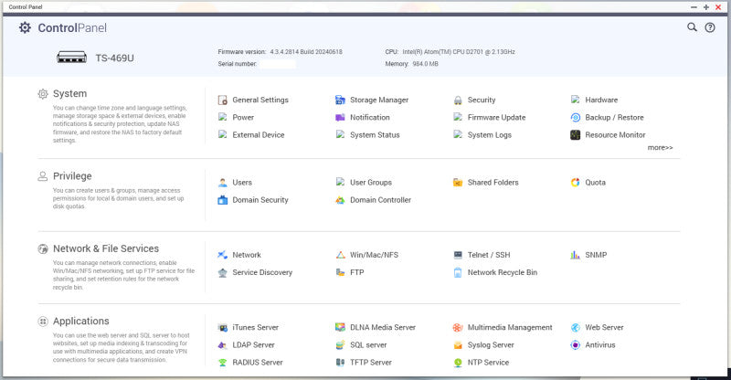Open System Status link
The height and width of the screenshot is (380, 731).
(x=375, y=135)
